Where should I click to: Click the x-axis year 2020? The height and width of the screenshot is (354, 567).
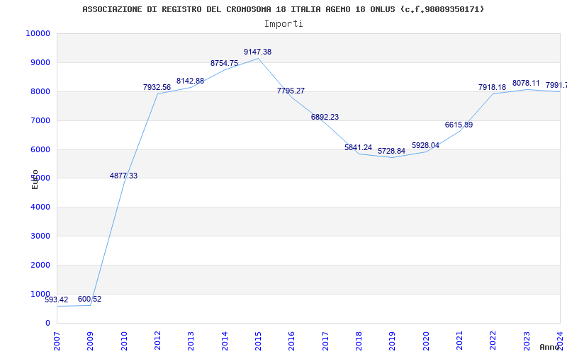(426, 341)
